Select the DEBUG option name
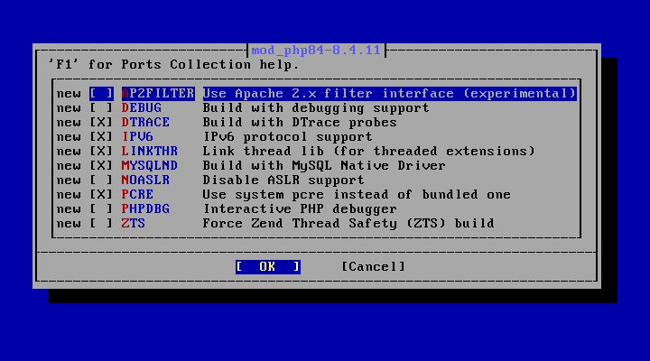The height and width of the screenshot is (361, 650). pos(142,108)
